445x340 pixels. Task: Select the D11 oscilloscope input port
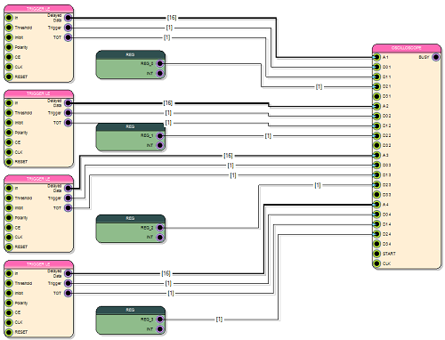tap(376, 77)
